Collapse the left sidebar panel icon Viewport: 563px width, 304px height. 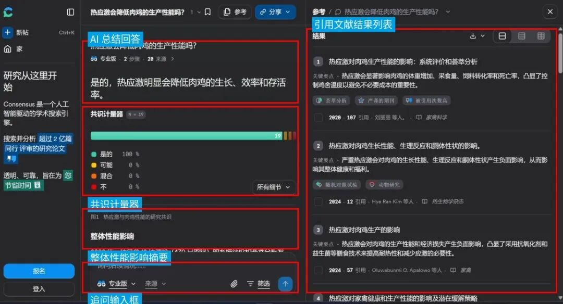71,12
